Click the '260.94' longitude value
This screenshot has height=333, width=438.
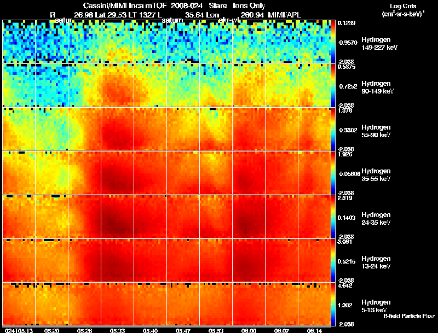click(252, 15)
